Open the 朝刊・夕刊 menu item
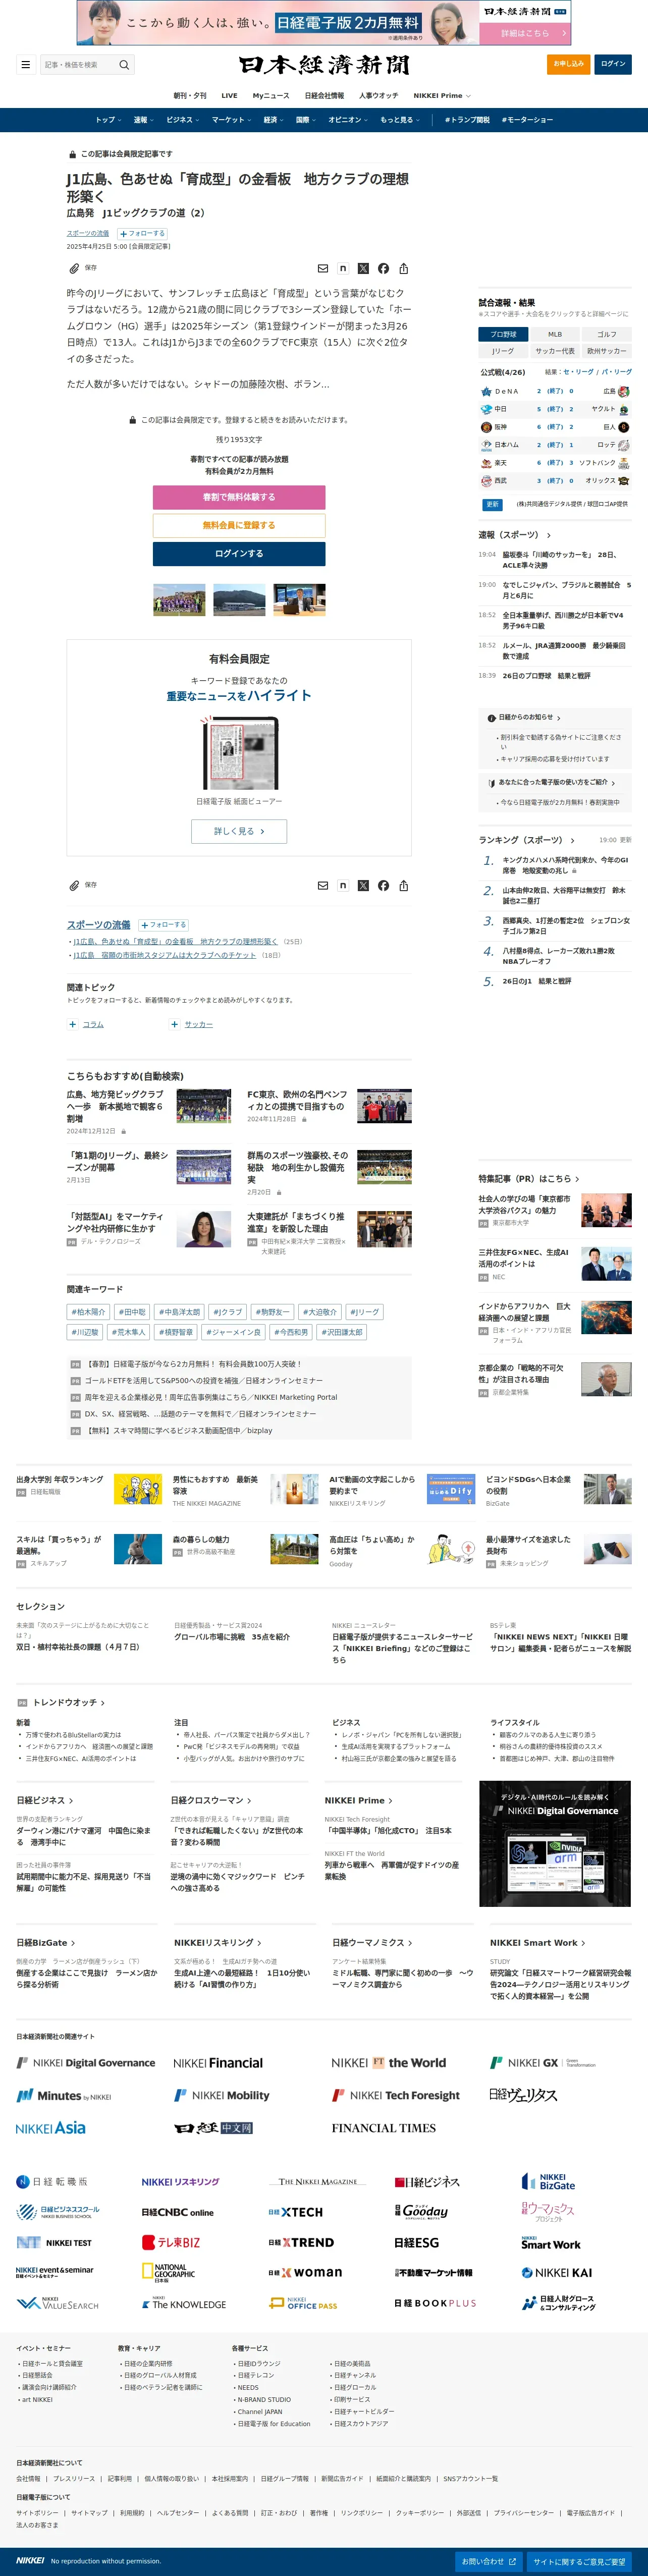 (x=190, y=96)
